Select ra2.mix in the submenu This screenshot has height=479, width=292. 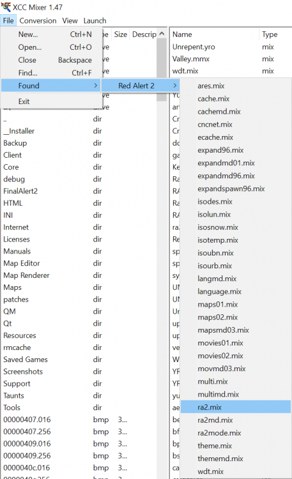click(x=236, y=407)
